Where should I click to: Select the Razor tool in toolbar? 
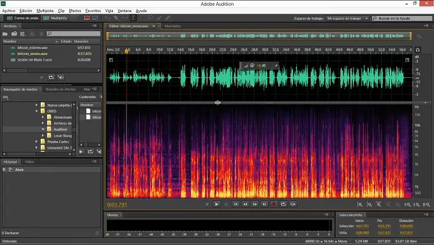[x=116, y=18]
